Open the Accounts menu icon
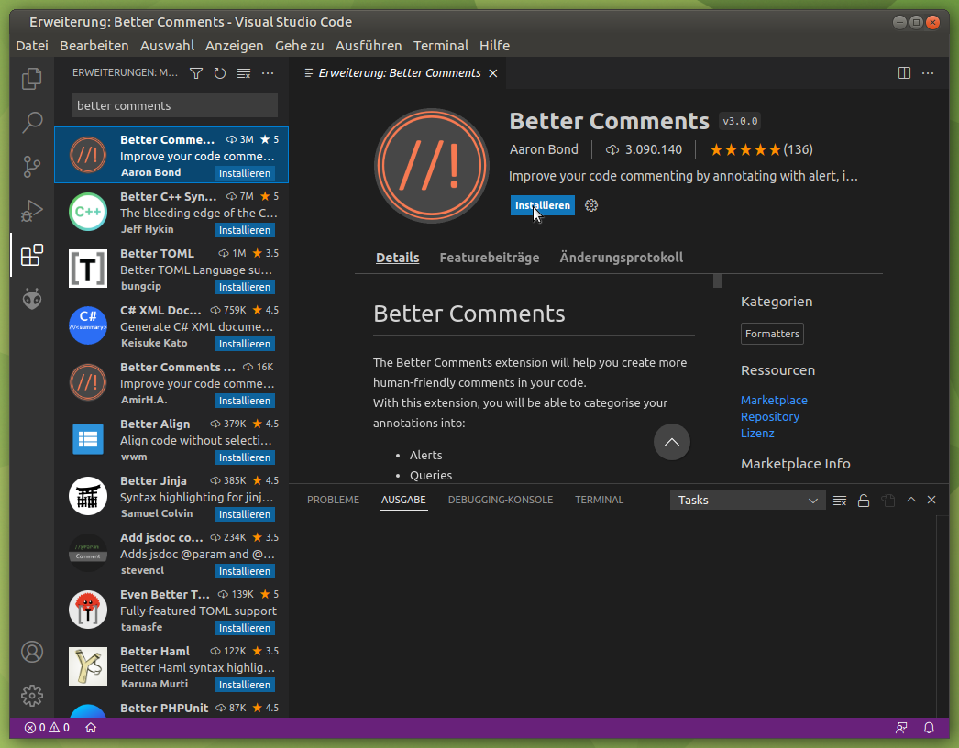Screen dimensions: 959x748 click(32, 652)
